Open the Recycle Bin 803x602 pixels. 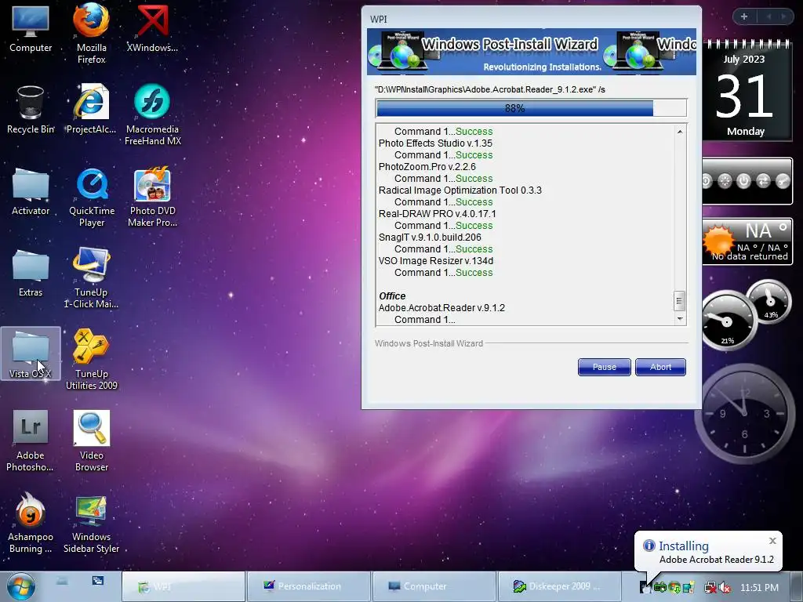click(31, 110)
